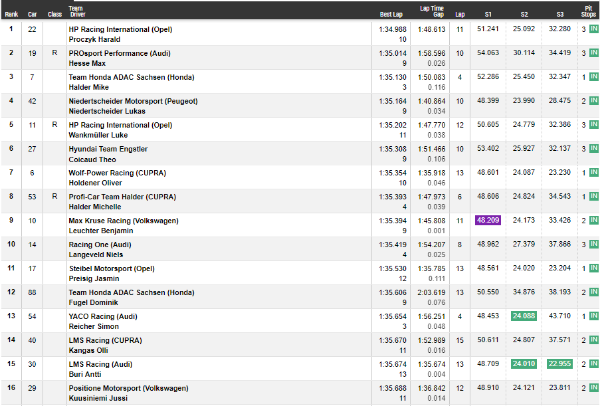The height and width of the screenshot is (406, 600).
Task: Select team LMS Racing (CUPRA)
Action: (105, 340)
